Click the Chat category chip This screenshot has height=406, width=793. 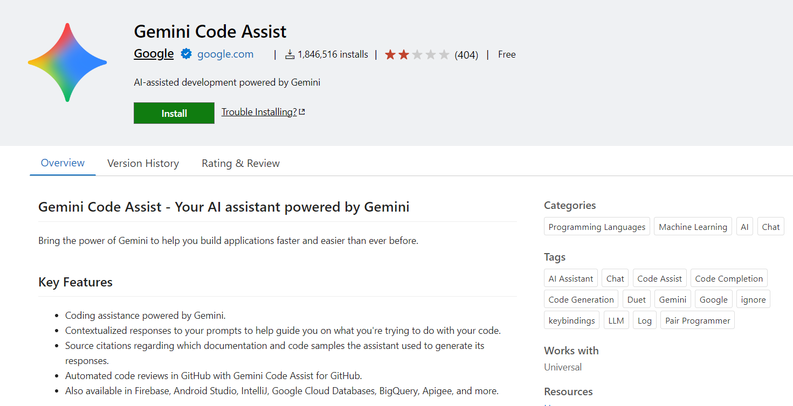click(x=770, y=227)
